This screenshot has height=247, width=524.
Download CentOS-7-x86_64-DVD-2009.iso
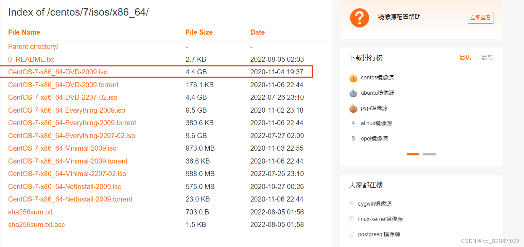click(x=58, y=72)
